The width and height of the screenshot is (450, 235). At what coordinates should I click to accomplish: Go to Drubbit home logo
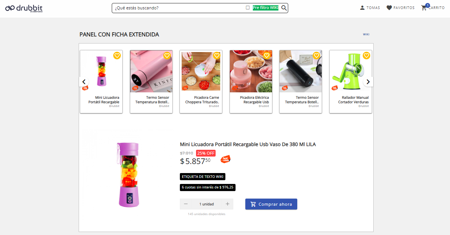click(24, 8)
